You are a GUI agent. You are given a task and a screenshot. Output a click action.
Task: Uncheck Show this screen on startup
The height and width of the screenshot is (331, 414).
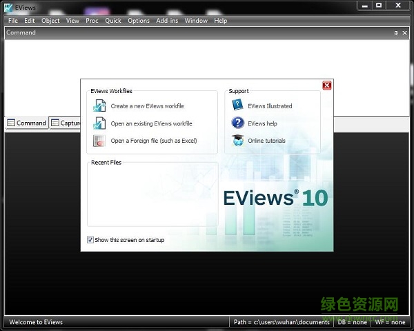click(90, 240)
